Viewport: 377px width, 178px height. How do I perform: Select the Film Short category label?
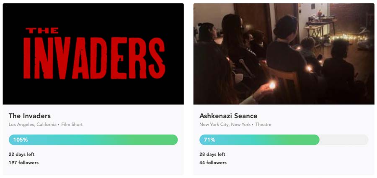pyautogui.click(x=72, y=125)
